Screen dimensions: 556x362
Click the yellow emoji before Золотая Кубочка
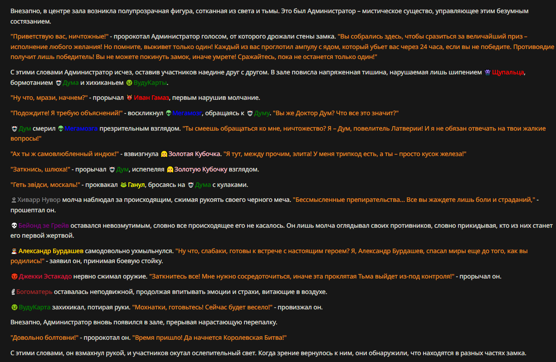(x=164, y=154)
